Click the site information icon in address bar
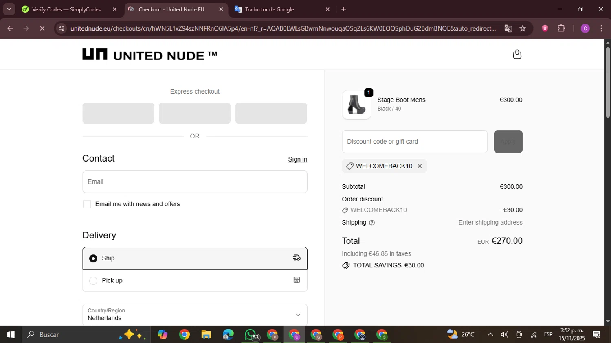611x343 pixels. pos(61,28)
